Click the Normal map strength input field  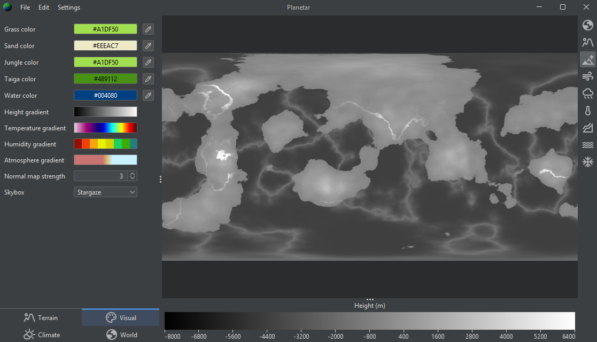coord(99,176)
